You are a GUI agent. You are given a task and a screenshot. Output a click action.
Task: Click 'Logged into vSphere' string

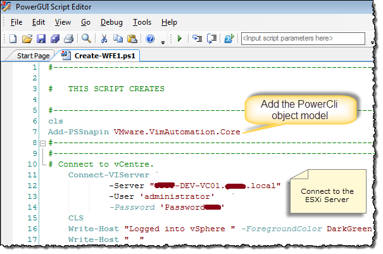pos(180,229)
